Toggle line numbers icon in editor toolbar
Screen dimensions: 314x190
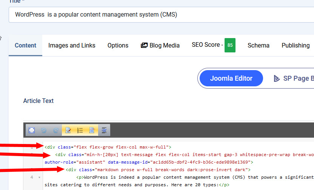click(x=80, y=130)
